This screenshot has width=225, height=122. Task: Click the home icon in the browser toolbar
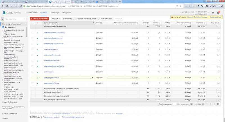tap(3, 6)
